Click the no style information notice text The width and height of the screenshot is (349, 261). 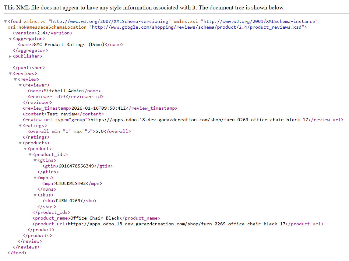coord(144,8)
